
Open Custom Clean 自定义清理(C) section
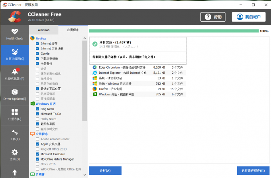click(x=15, y=55)
